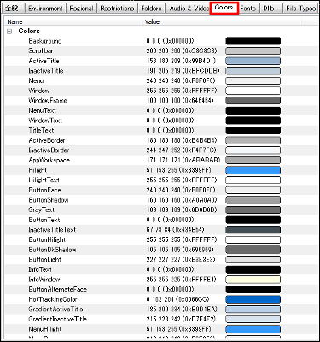This screenshot has height=342, width=320.
Task: Open the Regional tab
Action: point(81,9)
